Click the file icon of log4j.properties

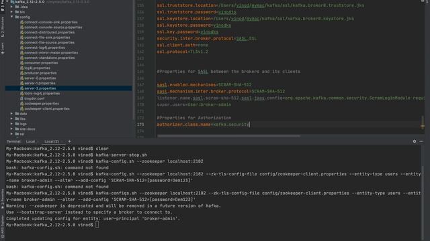pyautogui.click(x=21, y=68)
